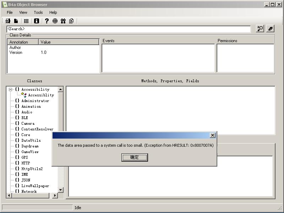
Task: Click the magnifier search button
Action: (260, 29)
